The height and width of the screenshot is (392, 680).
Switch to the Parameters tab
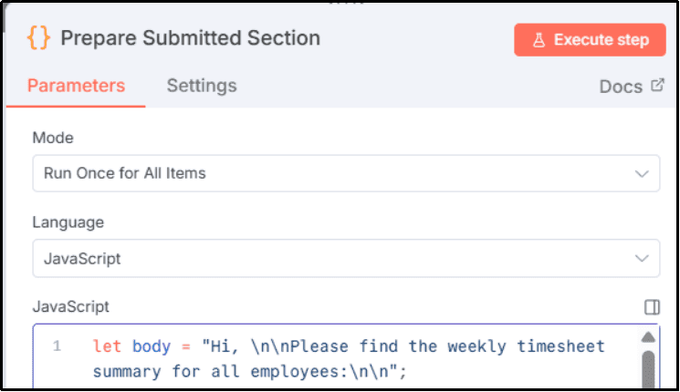pyautogui.click(x=76, y=86)
